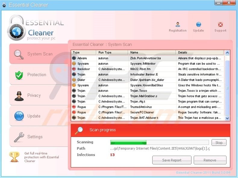Click the Essential Cleaner padlock logo
This screenshot has width=238, height=178.
point(16,28)
